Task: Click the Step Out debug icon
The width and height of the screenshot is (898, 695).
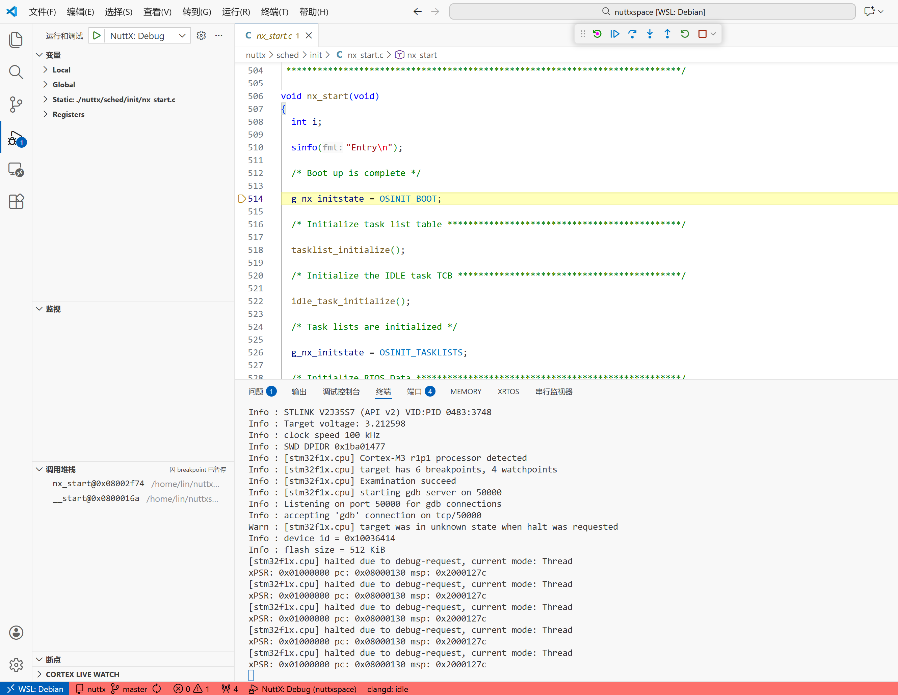Action: click(667, 34)
